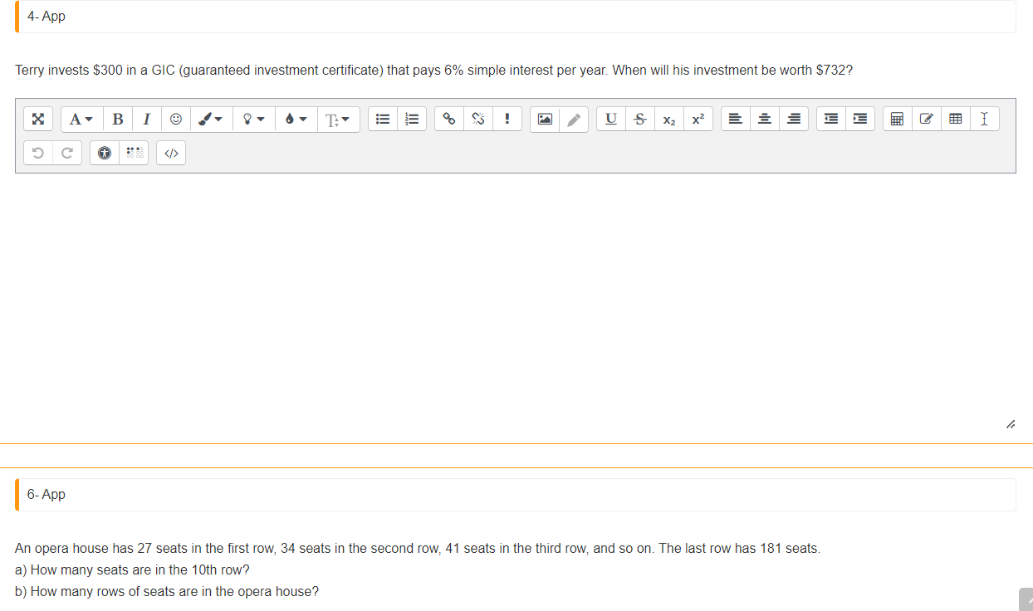Insert an image into the editor
This screenshot has height=611, width=1033.
click(544, 120)
